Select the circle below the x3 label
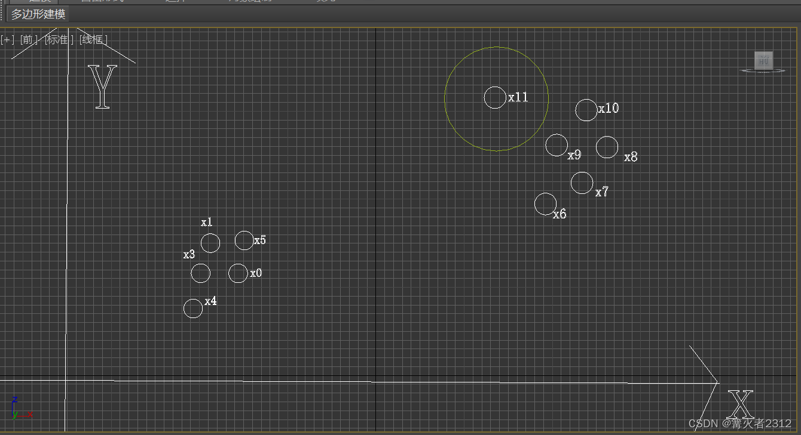801x435 pixels. pos(201,273)
